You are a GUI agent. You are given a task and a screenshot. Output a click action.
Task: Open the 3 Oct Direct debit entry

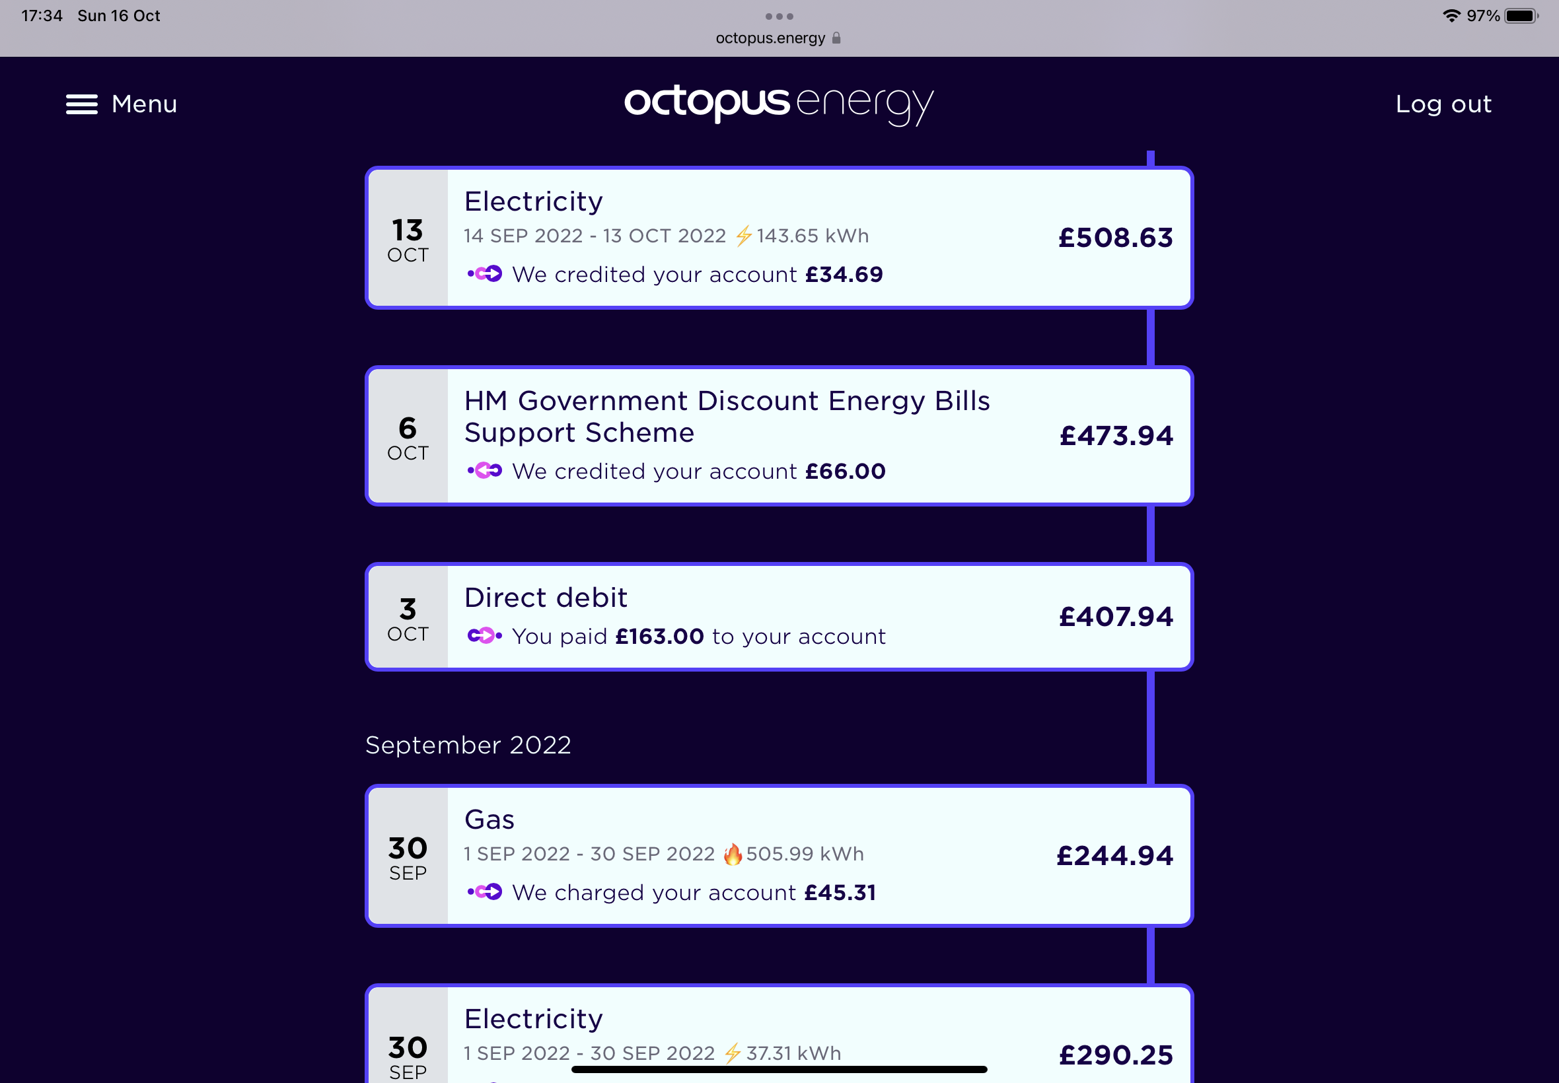coord(779,617)
